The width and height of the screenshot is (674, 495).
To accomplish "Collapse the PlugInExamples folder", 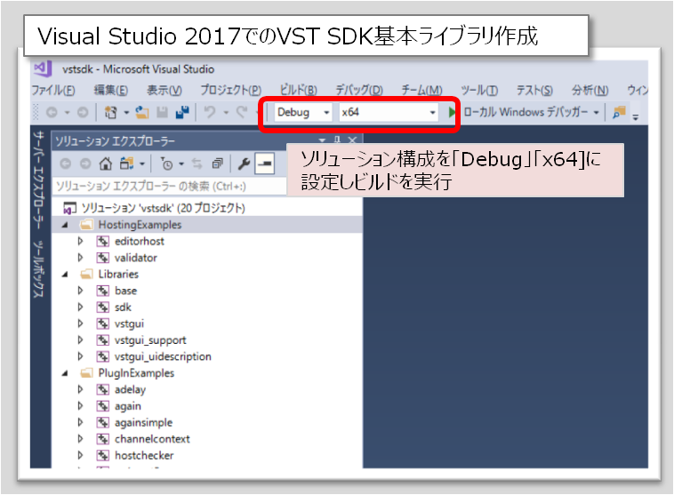I will (x=65, y=373).
